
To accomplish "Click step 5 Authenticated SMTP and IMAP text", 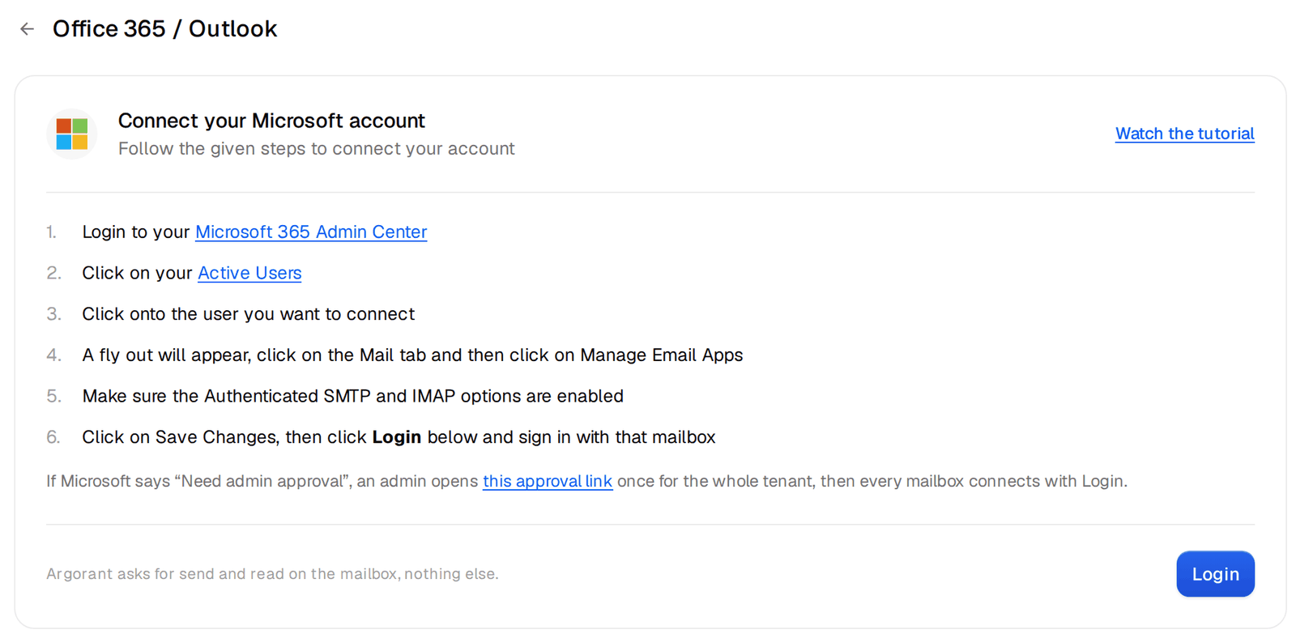I will (x=352, y=396).
